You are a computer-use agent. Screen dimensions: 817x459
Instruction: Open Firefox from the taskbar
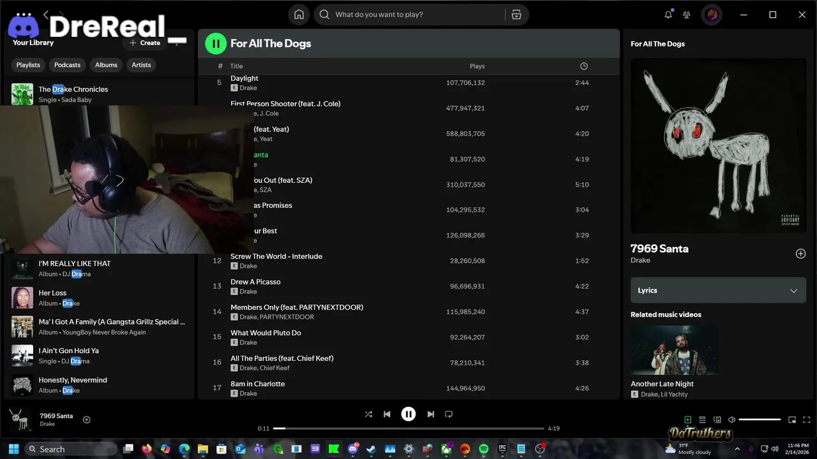pos(147,449)
